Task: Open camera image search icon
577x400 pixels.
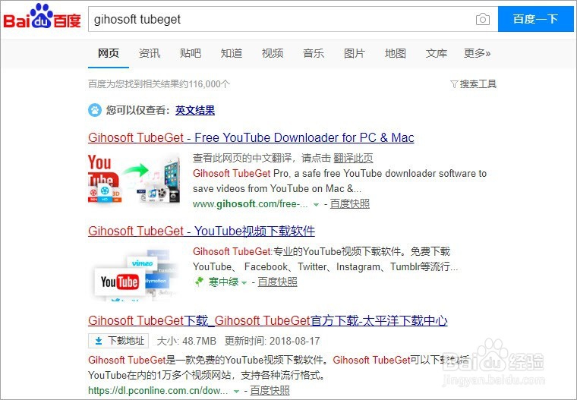Action: (x=482, y=19)
